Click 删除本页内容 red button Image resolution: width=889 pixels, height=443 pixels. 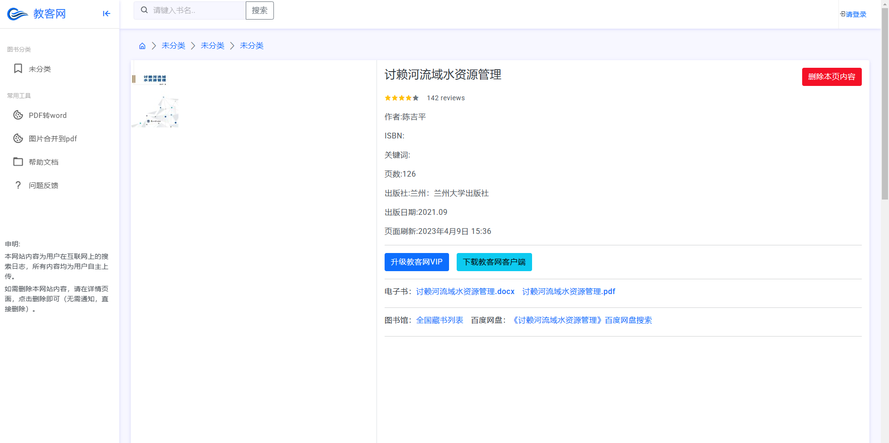[832, 77]
